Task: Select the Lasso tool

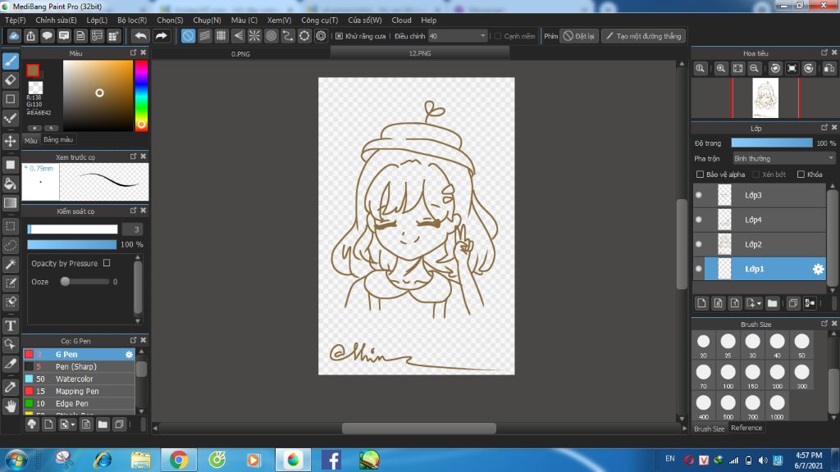Action: (11, 245)
